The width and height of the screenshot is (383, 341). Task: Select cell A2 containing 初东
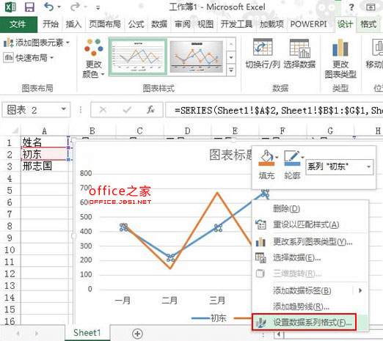click(44, 154)
